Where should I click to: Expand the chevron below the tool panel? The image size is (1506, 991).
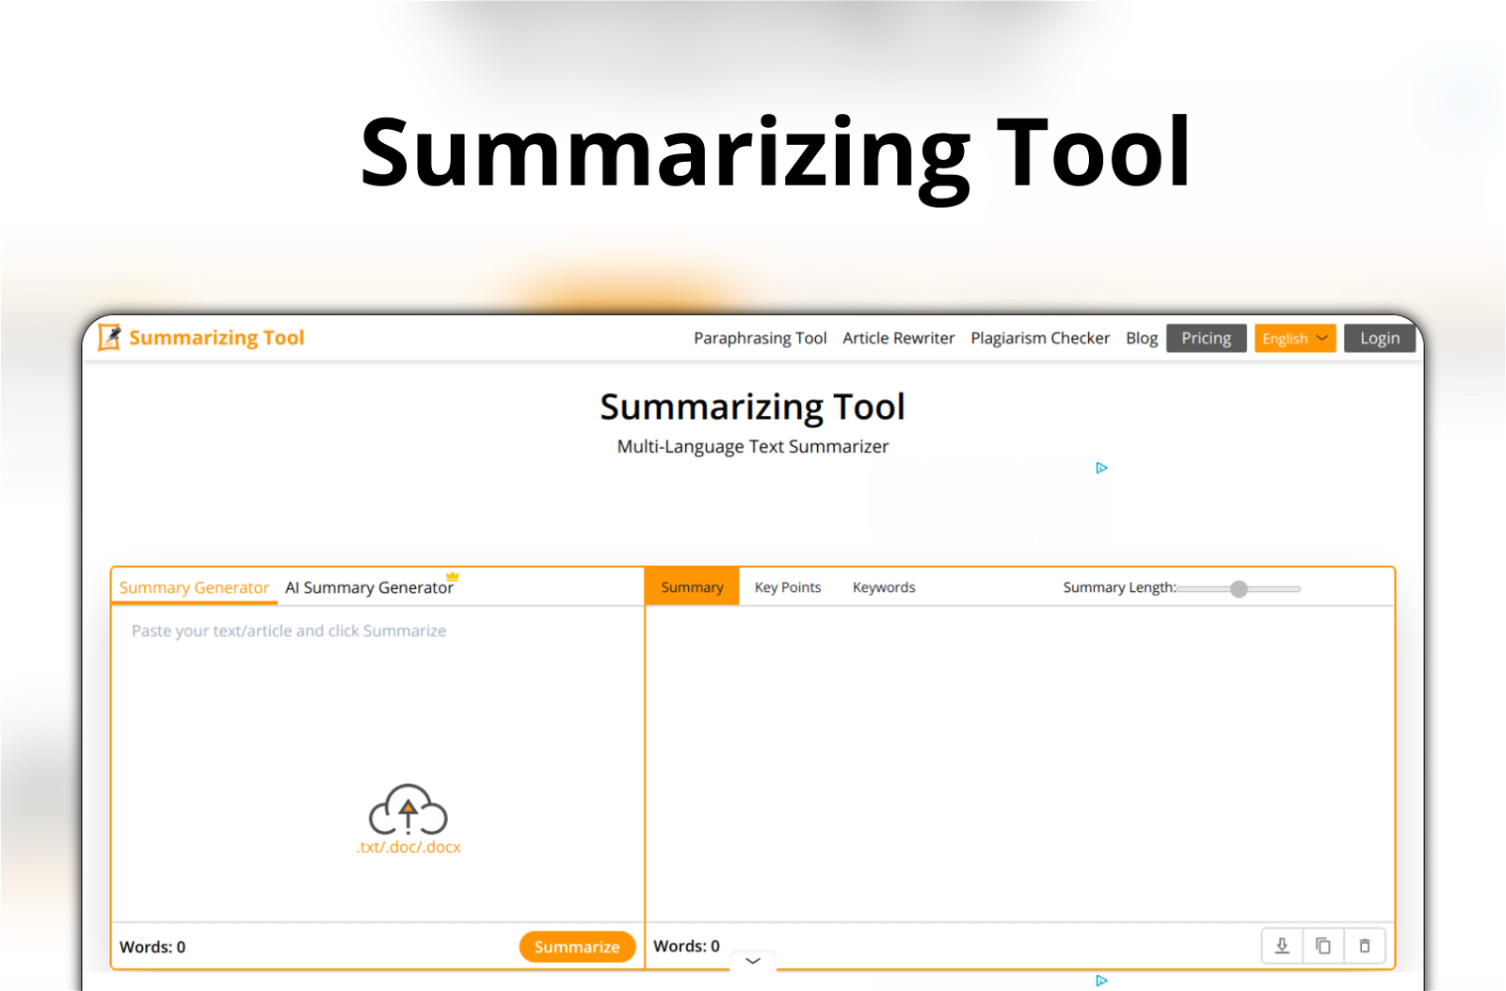(753, 961)
